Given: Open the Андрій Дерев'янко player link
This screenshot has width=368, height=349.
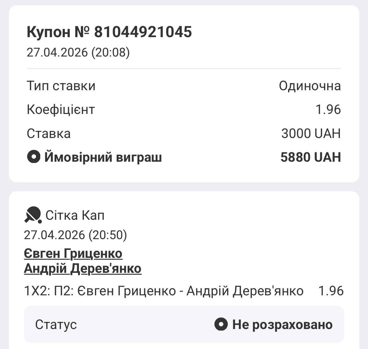Looking at the screenshot, I should point(83,268).
